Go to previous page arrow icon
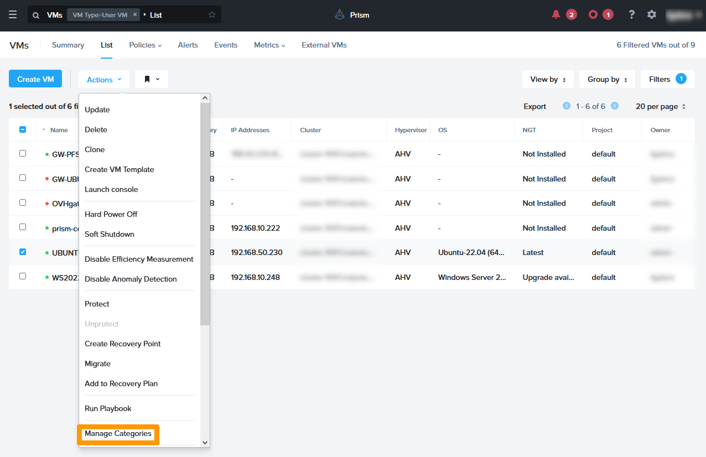Screen dimensions: 706x457 (566, 106)
